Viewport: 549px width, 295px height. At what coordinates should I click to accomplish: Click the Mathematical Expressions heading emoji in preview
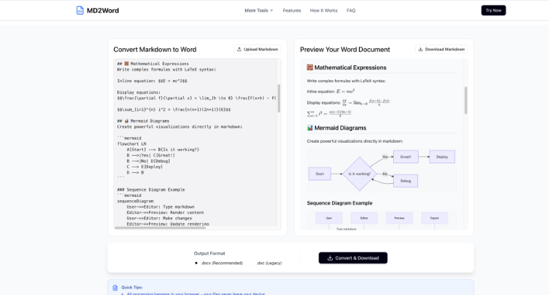point(310,67)
